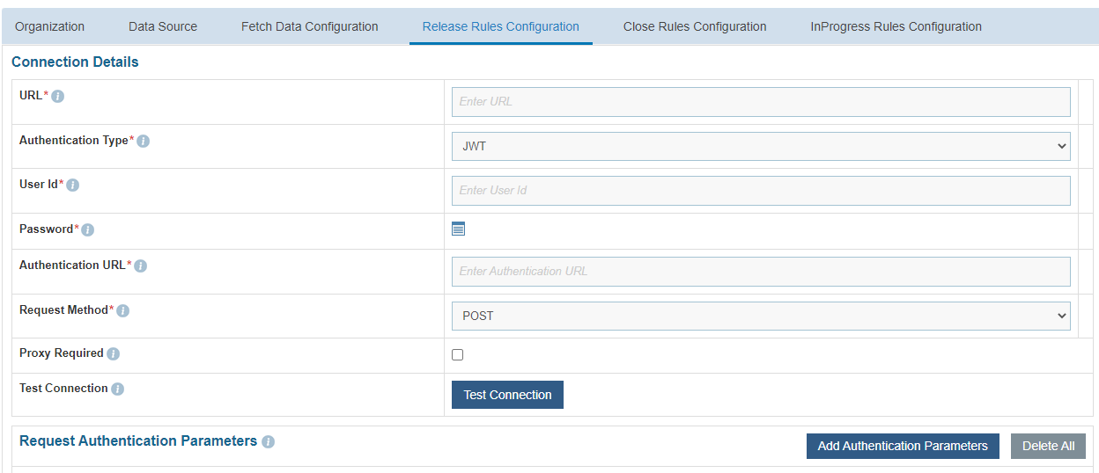Open the Password entry list icon
This screenshot has width=1099, height=473.
point(458,229)
